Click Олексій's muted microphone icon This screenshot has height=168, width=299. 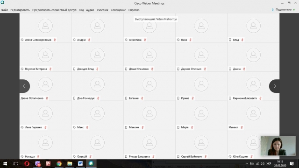pyautogui.click(x=90, y=157)
